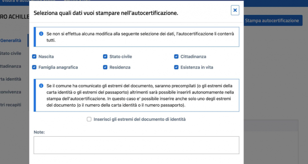The height and width of the screenshot is (164, 308).
Task: Select the Cittadinanza sidebar item
Action: coord(10,67)
